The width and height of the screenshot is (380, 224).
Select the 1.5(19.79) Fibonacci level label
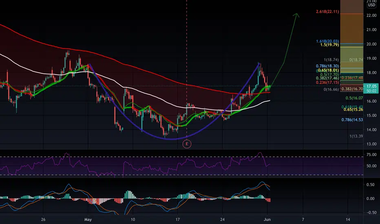coord(329,45)
